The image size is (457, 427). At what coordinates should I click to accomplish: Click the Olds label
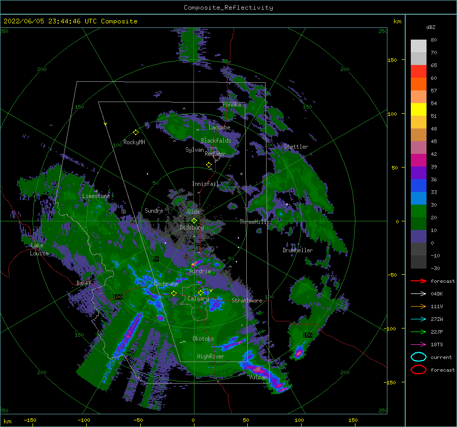pos(193,212)
